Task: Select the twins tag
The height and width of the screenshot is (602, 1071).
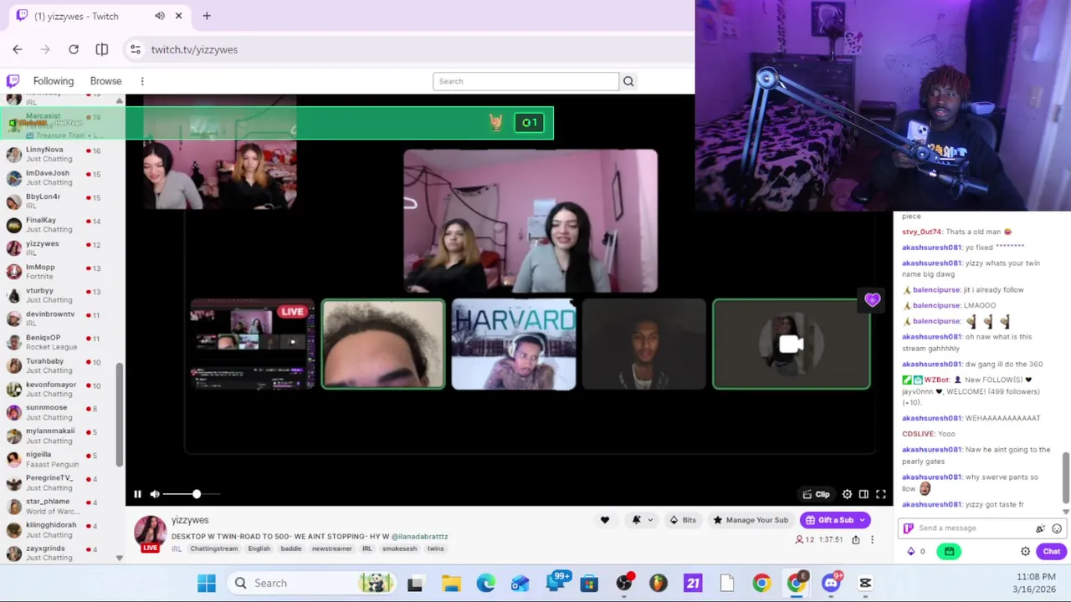Action: 435,548
